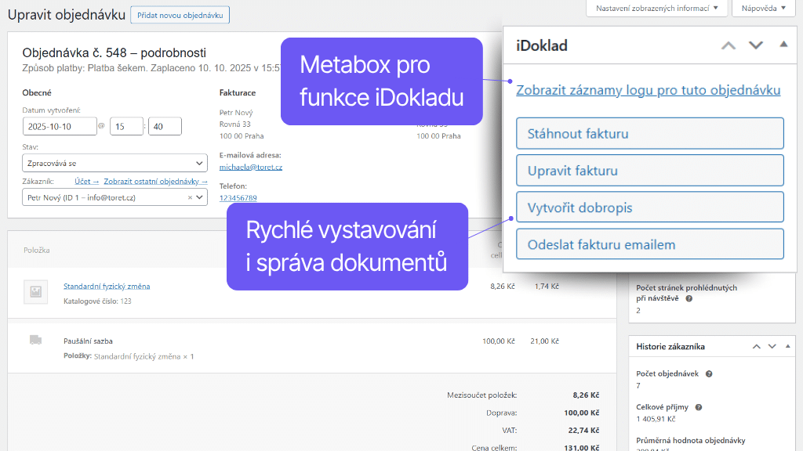
Task: Click the Stáhnout fakturu button
Action: [649, 133]
